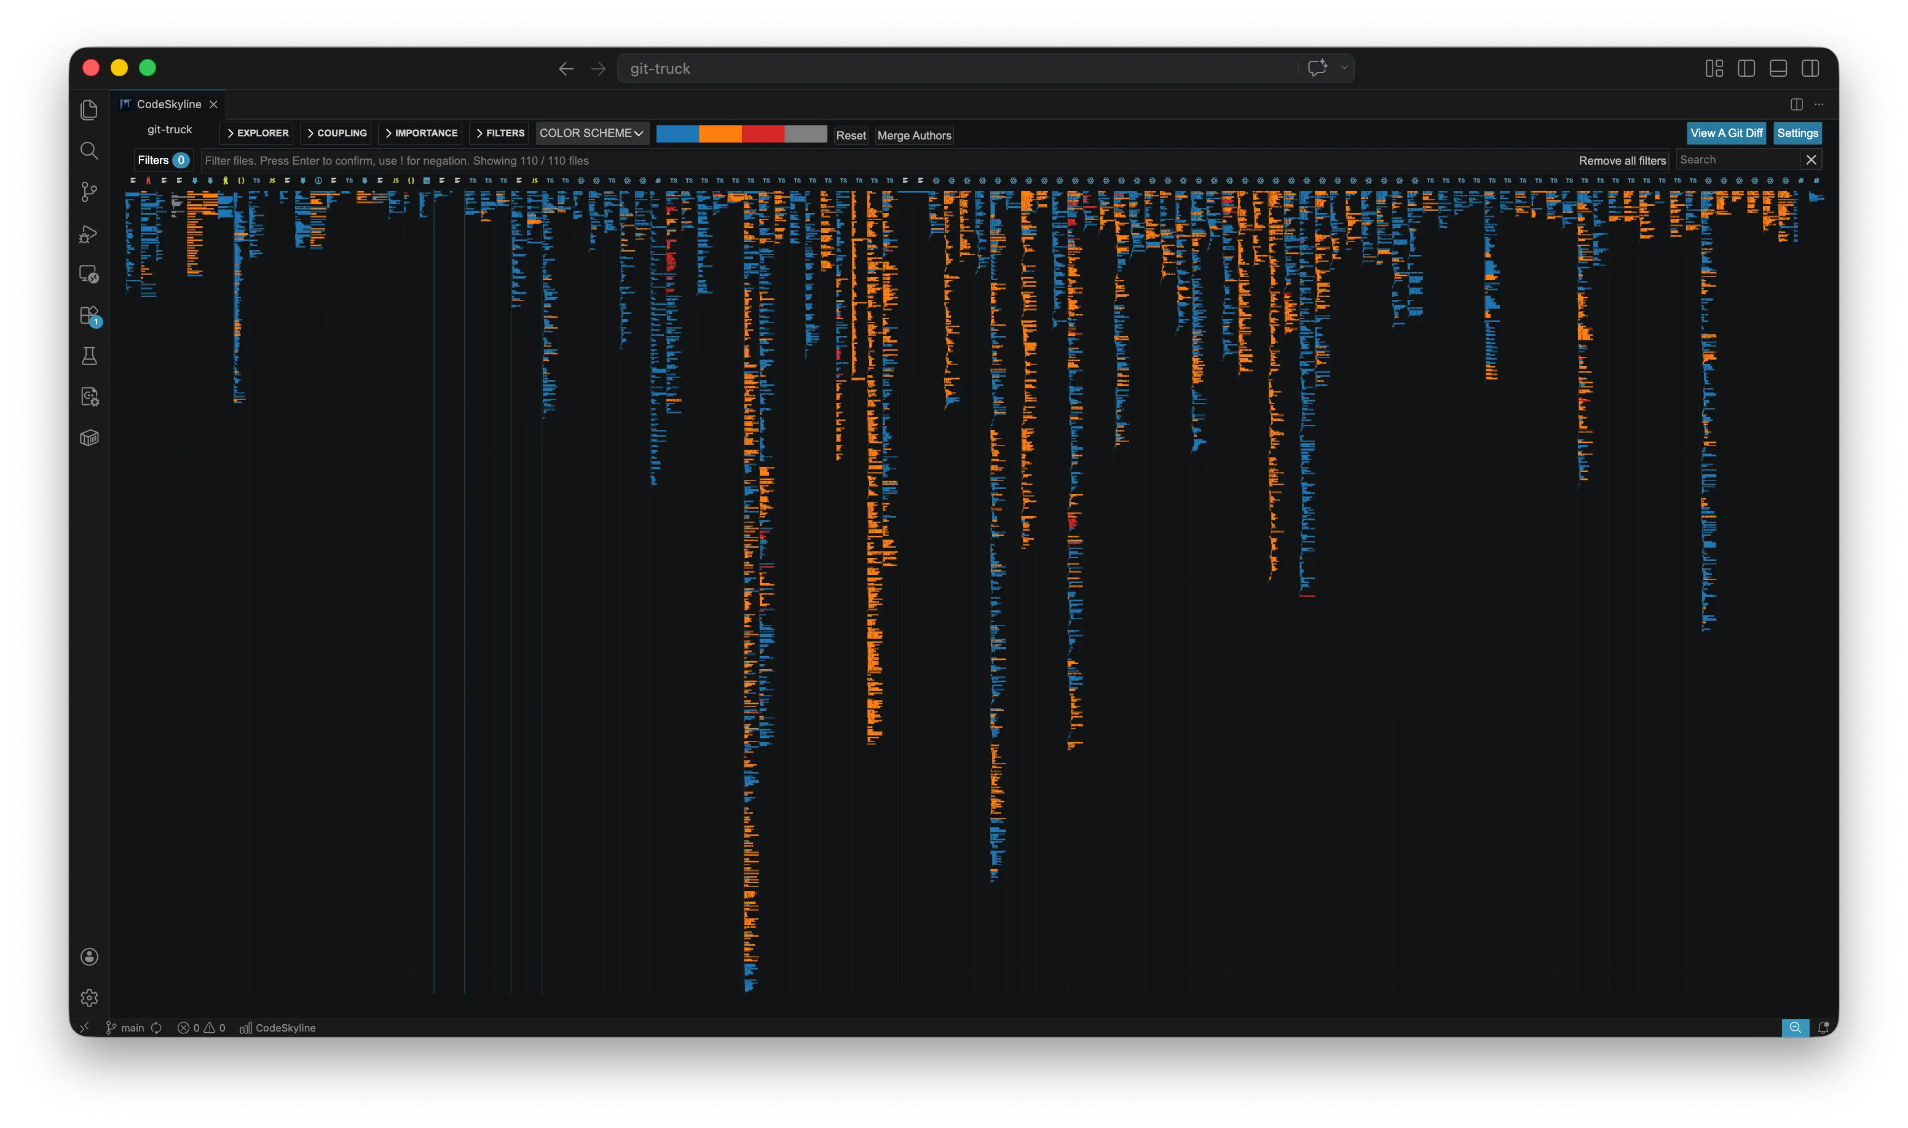Open the editor More Actions ellipsis

tap(1819, 104)
